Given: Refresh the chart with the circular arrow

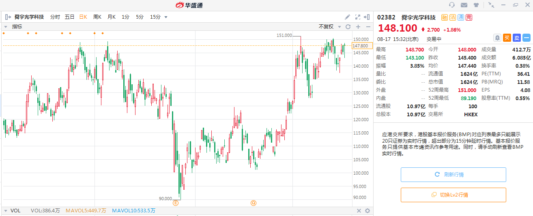Looking at the screenshot, I should pyautogui.click(x=348, y=27).
